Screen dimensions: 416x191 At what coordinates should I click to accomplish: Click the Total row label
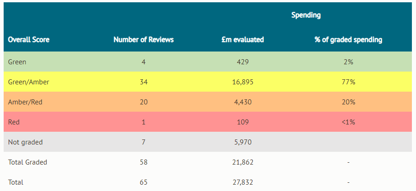16,182
